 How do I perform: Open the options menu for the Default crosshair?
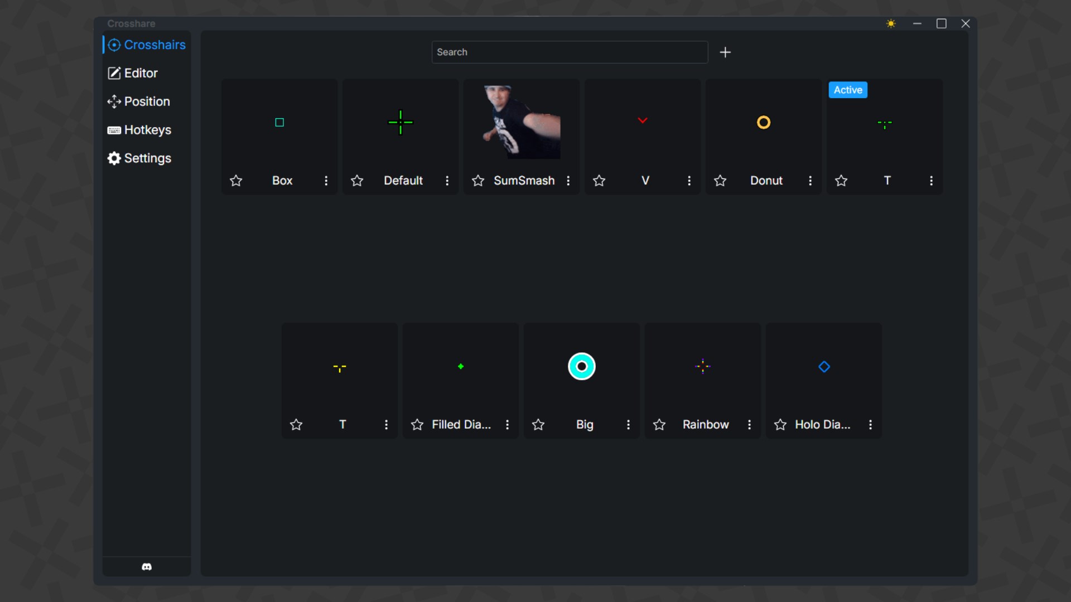point(447,181)
